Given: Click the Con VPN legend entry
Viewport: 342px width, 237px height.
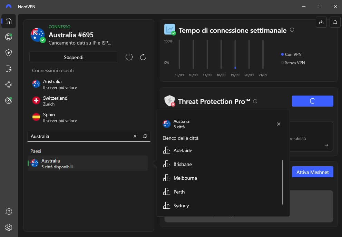Looking at the screenshot, I should pos(291,54).
